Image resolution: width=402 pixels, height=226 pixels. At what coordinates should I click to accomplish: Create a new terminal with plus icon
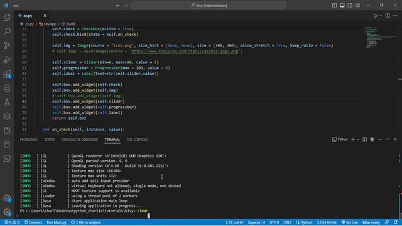click(353, 139)
